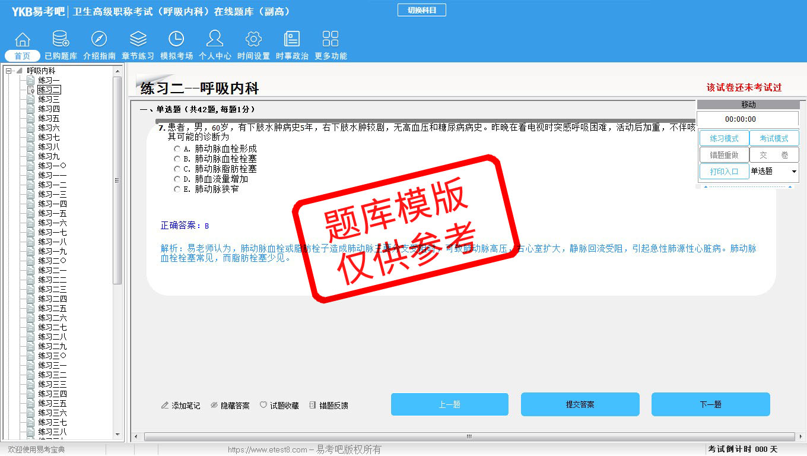Collapse the 呼吸内科 tree node
Screen dimensions: 807x456
pos(9,71)
